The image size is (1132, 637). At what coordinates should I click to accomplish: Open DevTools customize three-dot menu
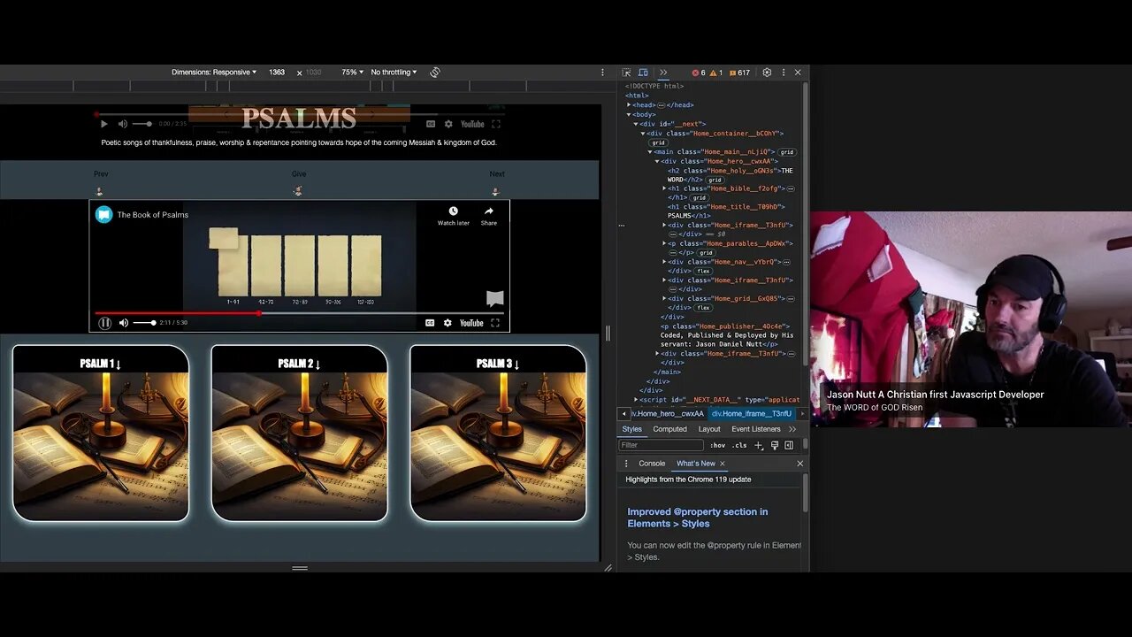[783, 73]
